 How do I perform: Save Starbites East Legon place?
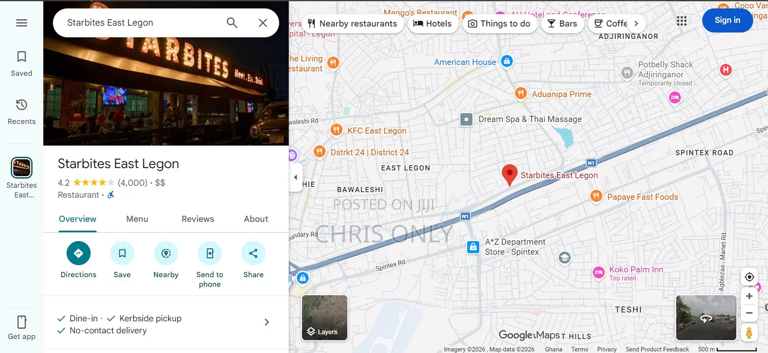tap(122, 260)
